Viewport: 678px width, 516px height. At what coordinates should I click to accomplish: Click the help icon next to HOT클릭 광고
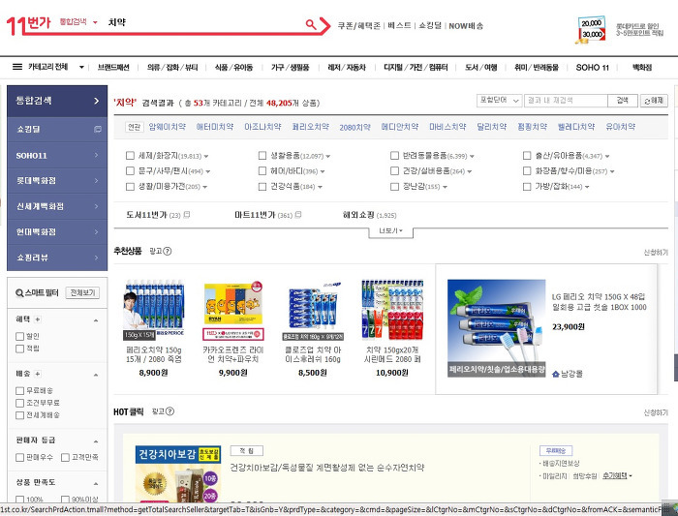(x=169, y=411)
